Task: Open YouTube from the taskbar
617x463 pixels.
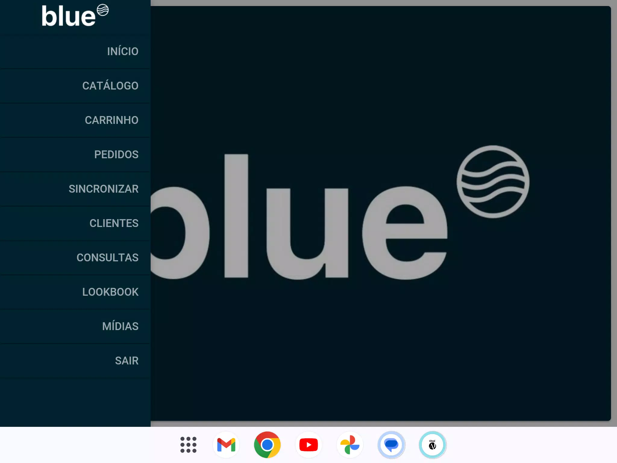Action: tap(308, 445)
